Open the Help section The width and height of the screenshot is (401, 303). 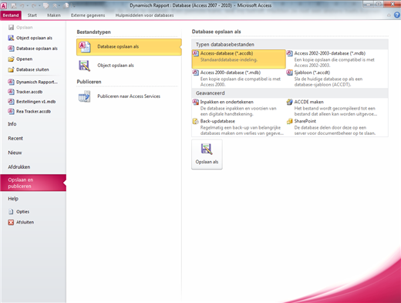13,199
